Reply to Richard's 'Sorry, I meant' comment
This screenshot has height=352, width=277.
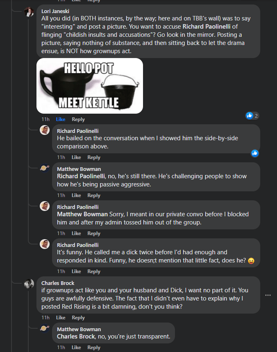click(x=94, y=233)
